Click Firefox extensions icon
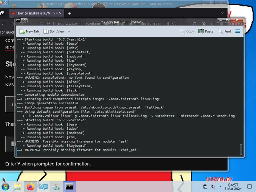The image size is (256, 192). (212, 24)
